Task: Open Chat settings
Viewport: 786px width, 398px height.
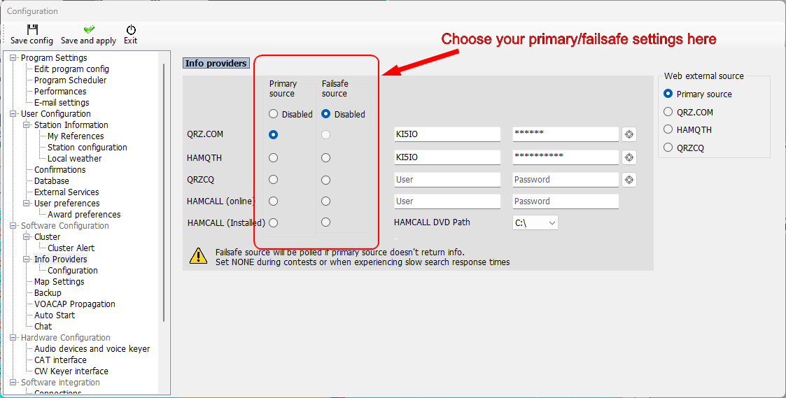Action: coord(43,327)
